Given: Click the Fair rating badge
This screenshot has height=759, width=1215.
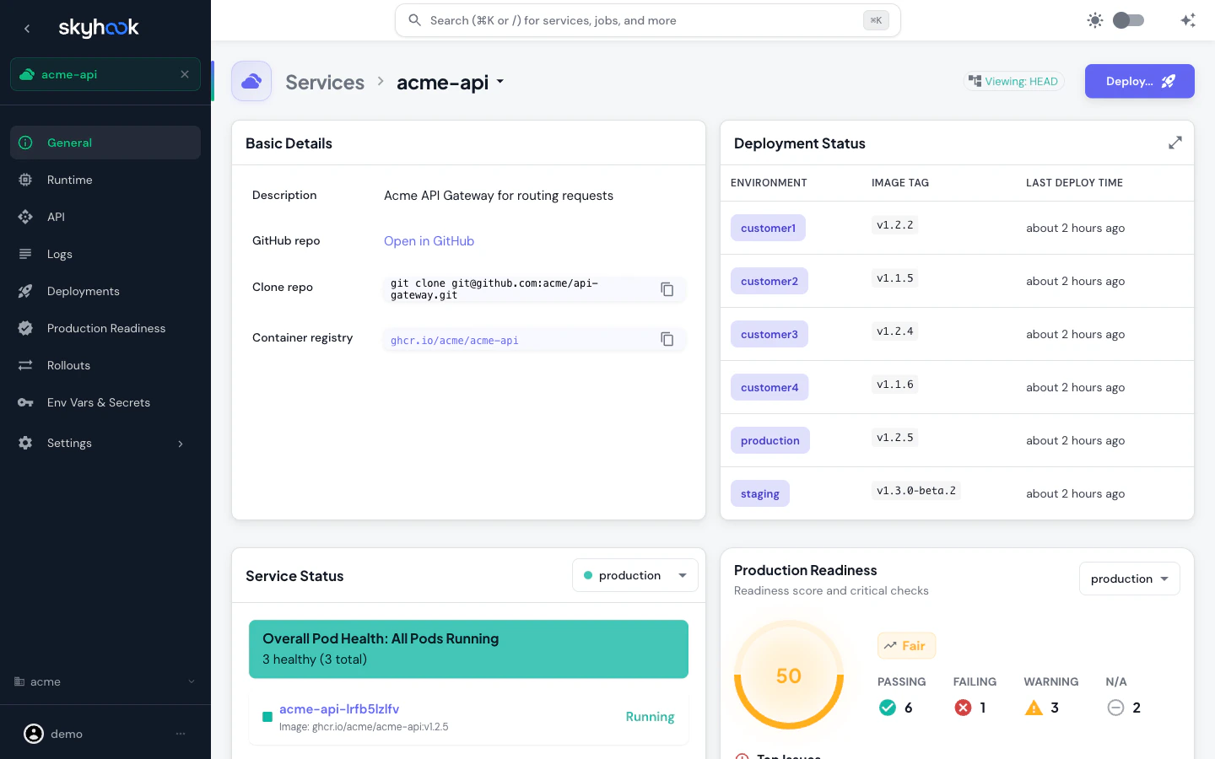Looking at the screenshot, I should 906,646.
